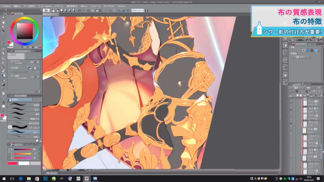Select the Eraser tool

point(3,71)
